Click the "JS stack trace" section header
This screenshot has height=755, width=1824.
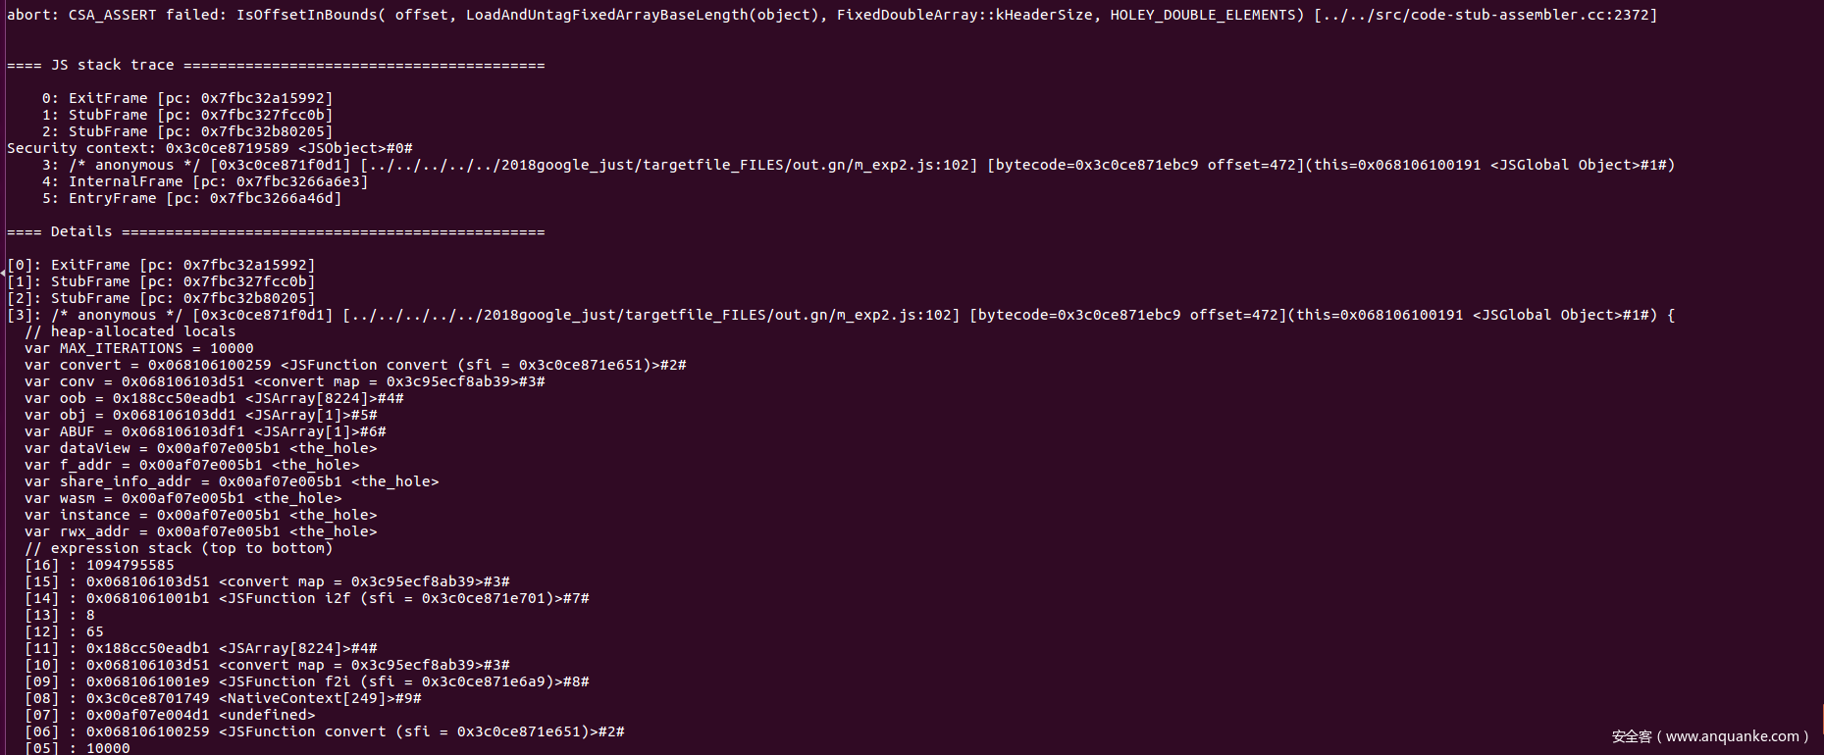[x=112, y=65]
